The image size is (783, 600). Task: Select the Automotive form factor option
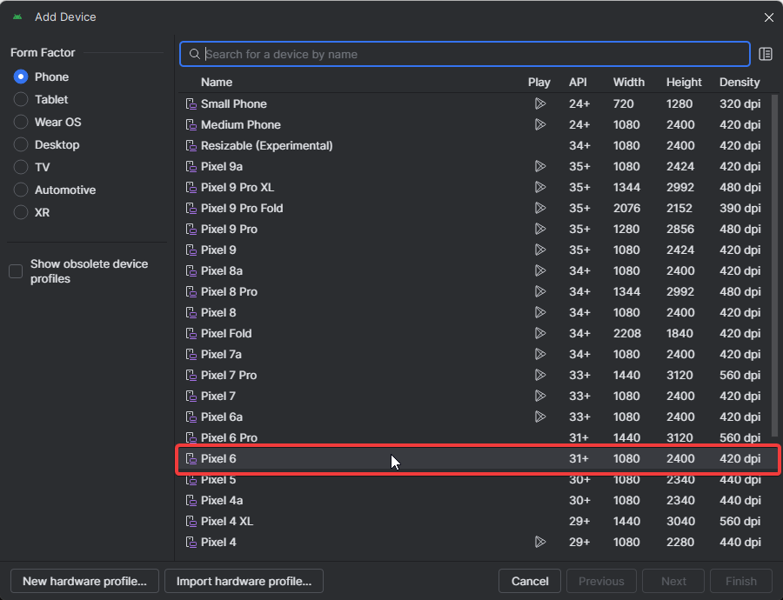(21, 190)
